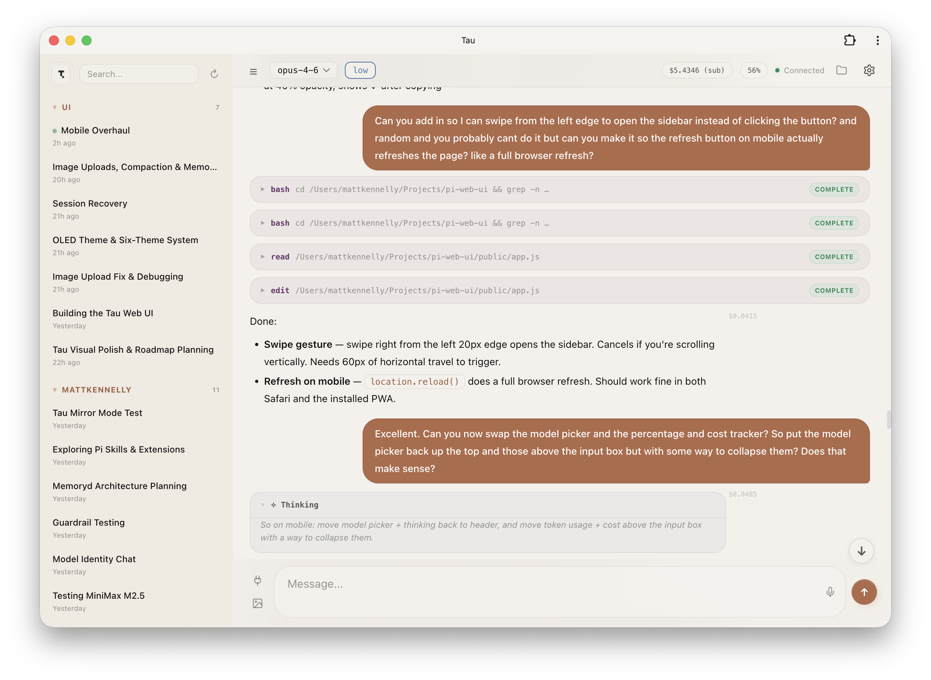931x680 pixels.
Task: Open the folder icon in the header
Action: pyautogui.click(x=842, y=70)
